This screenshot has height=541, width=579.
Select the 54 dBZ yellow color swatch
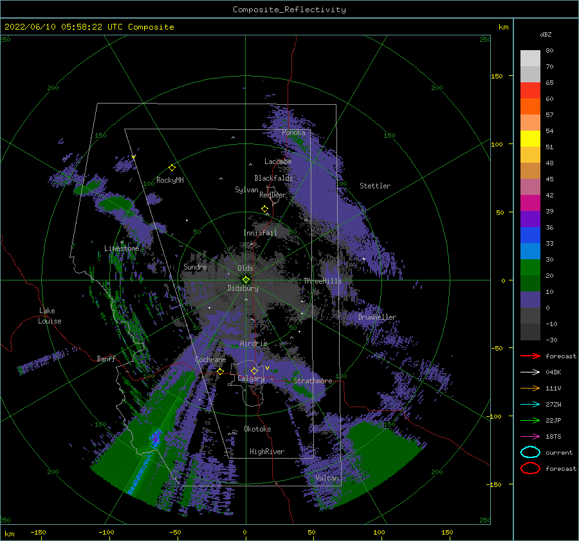click(530, 139)
